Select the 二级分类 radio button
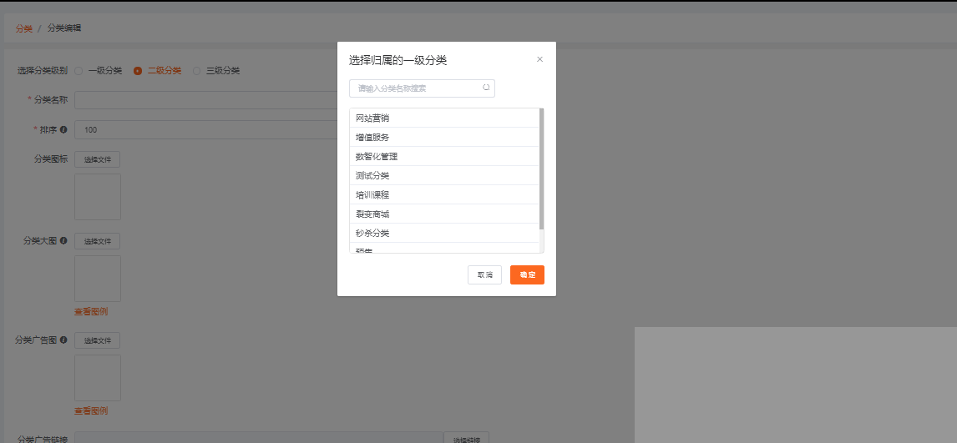This screenshot has height=443, width=957. point(138,71)
